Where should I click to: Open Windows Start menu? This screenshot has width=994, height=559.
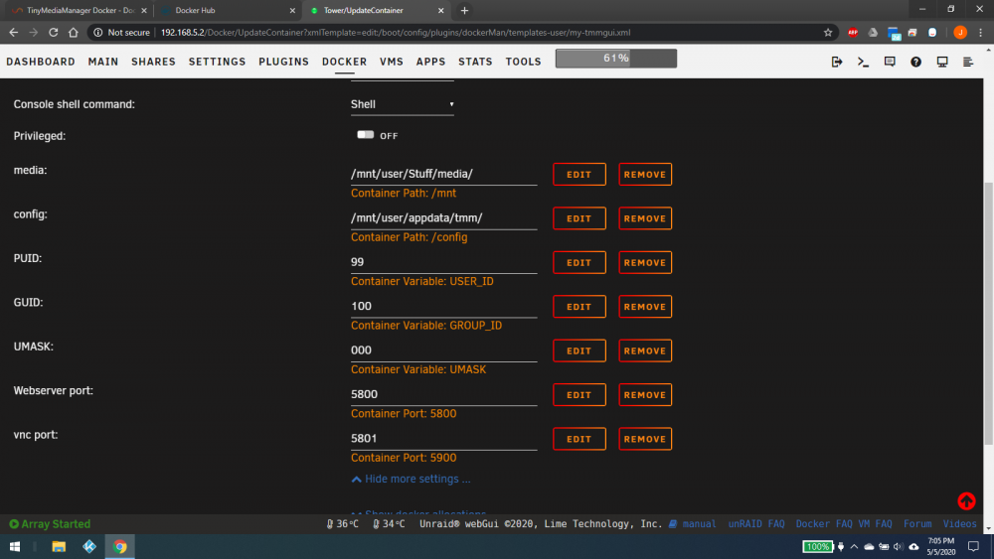[15, 546]
